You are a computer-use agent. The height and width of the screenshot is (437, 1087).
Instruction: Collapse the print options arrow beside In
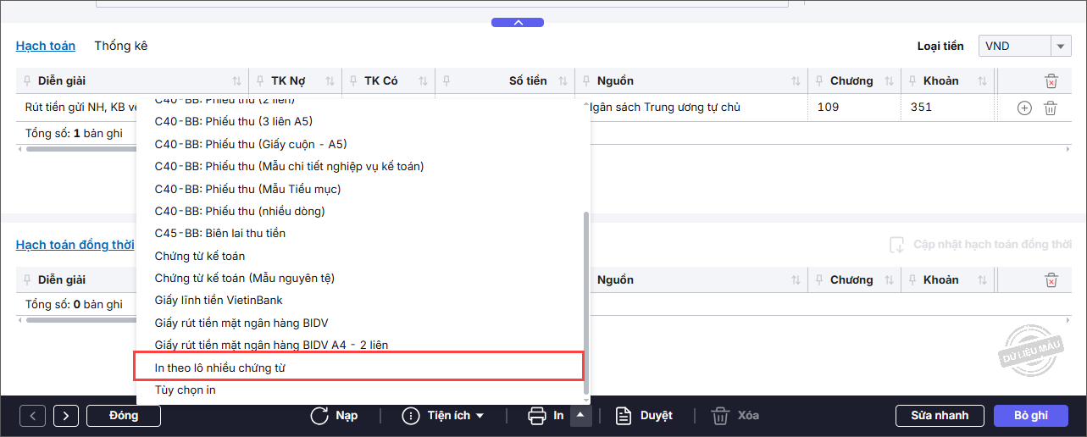pyautogui.click(x=580, y=415)
